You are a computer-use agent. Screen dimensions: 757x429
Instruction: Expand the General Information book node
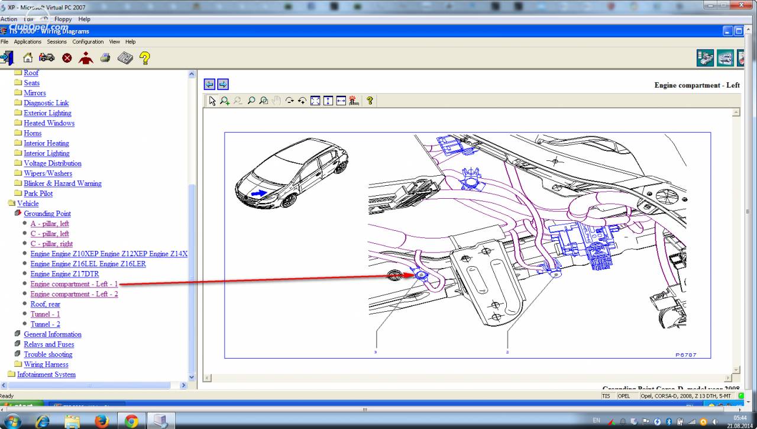pyautogui.click(x=18, y=334)
